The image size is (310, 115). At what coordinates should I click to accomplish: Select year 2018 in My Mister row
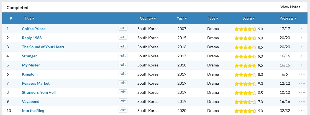[182, 65]
